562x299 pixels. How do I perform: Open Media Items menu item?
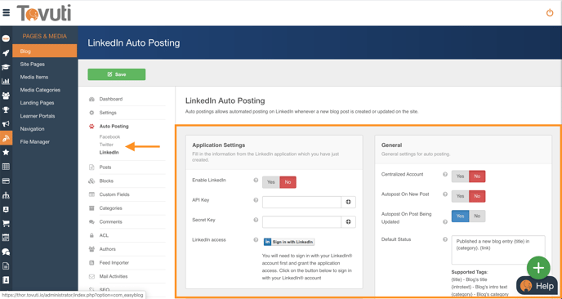[x=34, y=77]
